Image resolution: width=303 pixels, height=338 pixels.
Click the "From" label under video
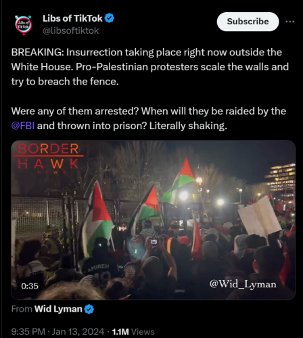tap(22, 309)
